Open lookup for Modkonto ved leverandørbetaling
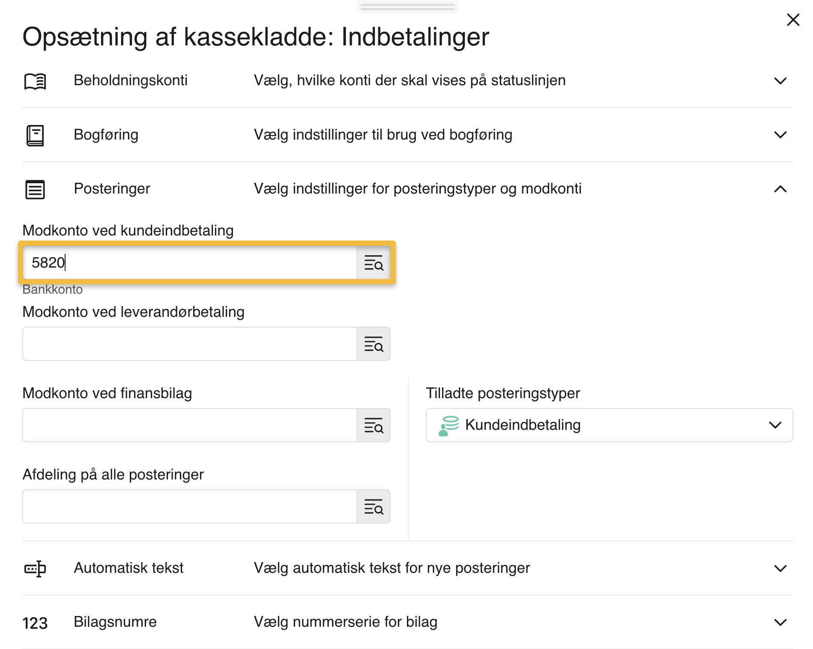The image size is (813, 649). click(x=374, y=344)
